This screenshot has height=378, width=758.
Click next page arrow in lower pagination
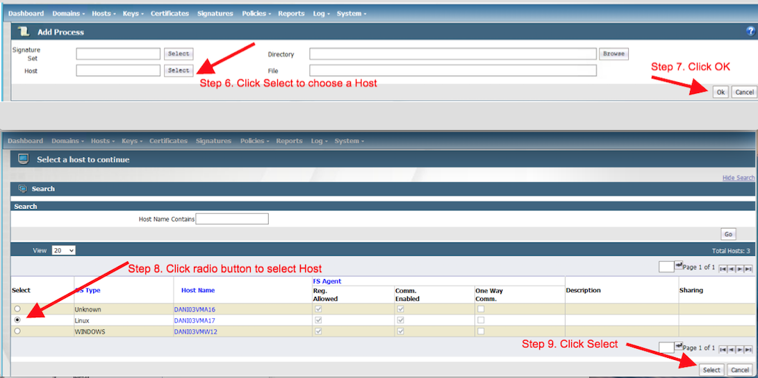[x=740, y=350]
